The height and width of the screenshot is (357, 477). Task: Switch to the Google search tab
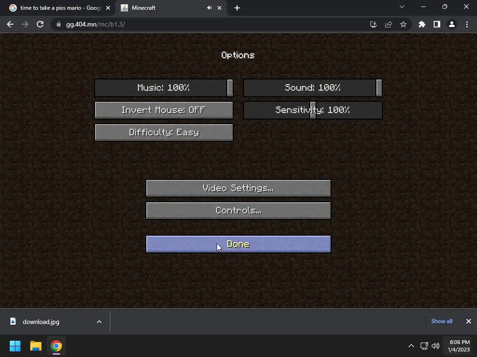pyautogui.click(x=58, y=8)
